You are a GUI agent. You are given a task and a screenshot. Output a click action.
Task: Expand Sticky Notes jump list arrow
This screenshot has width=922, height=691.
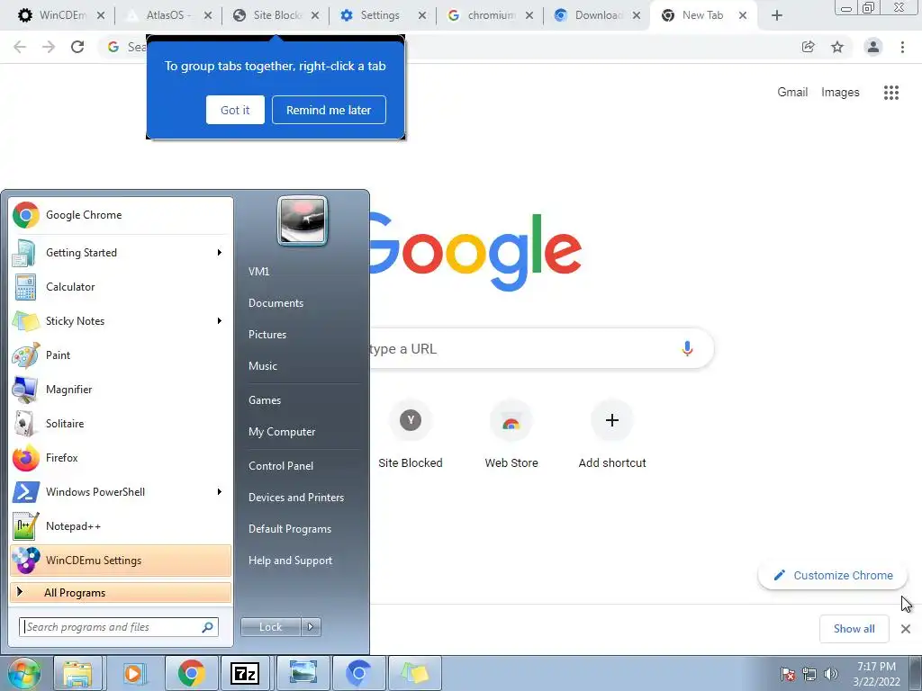point(220,321)
